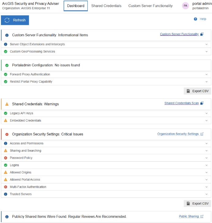
Task: Expand the Allowed Origins chevron
Action: tap(206, 172)
